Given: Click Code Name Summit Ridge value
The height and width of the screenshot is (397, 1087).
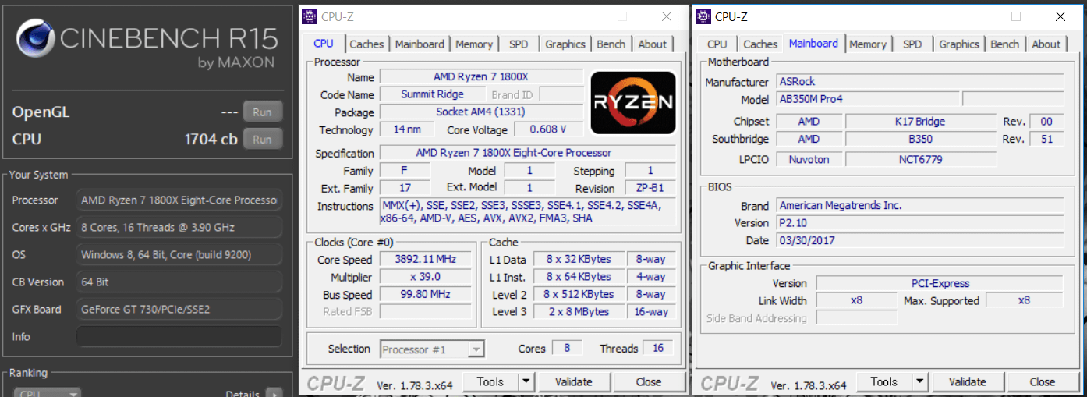Looking at the screenshot, I should pos(432,94).
